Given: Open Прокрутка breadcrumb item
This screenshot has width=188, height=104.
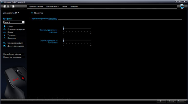Looking at the screenshot, I should pos(74,6).
